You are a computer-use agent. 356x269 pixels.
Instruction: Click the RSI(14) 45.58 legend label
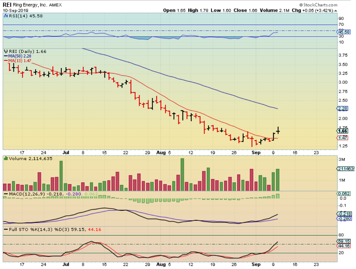click(26, 16)
